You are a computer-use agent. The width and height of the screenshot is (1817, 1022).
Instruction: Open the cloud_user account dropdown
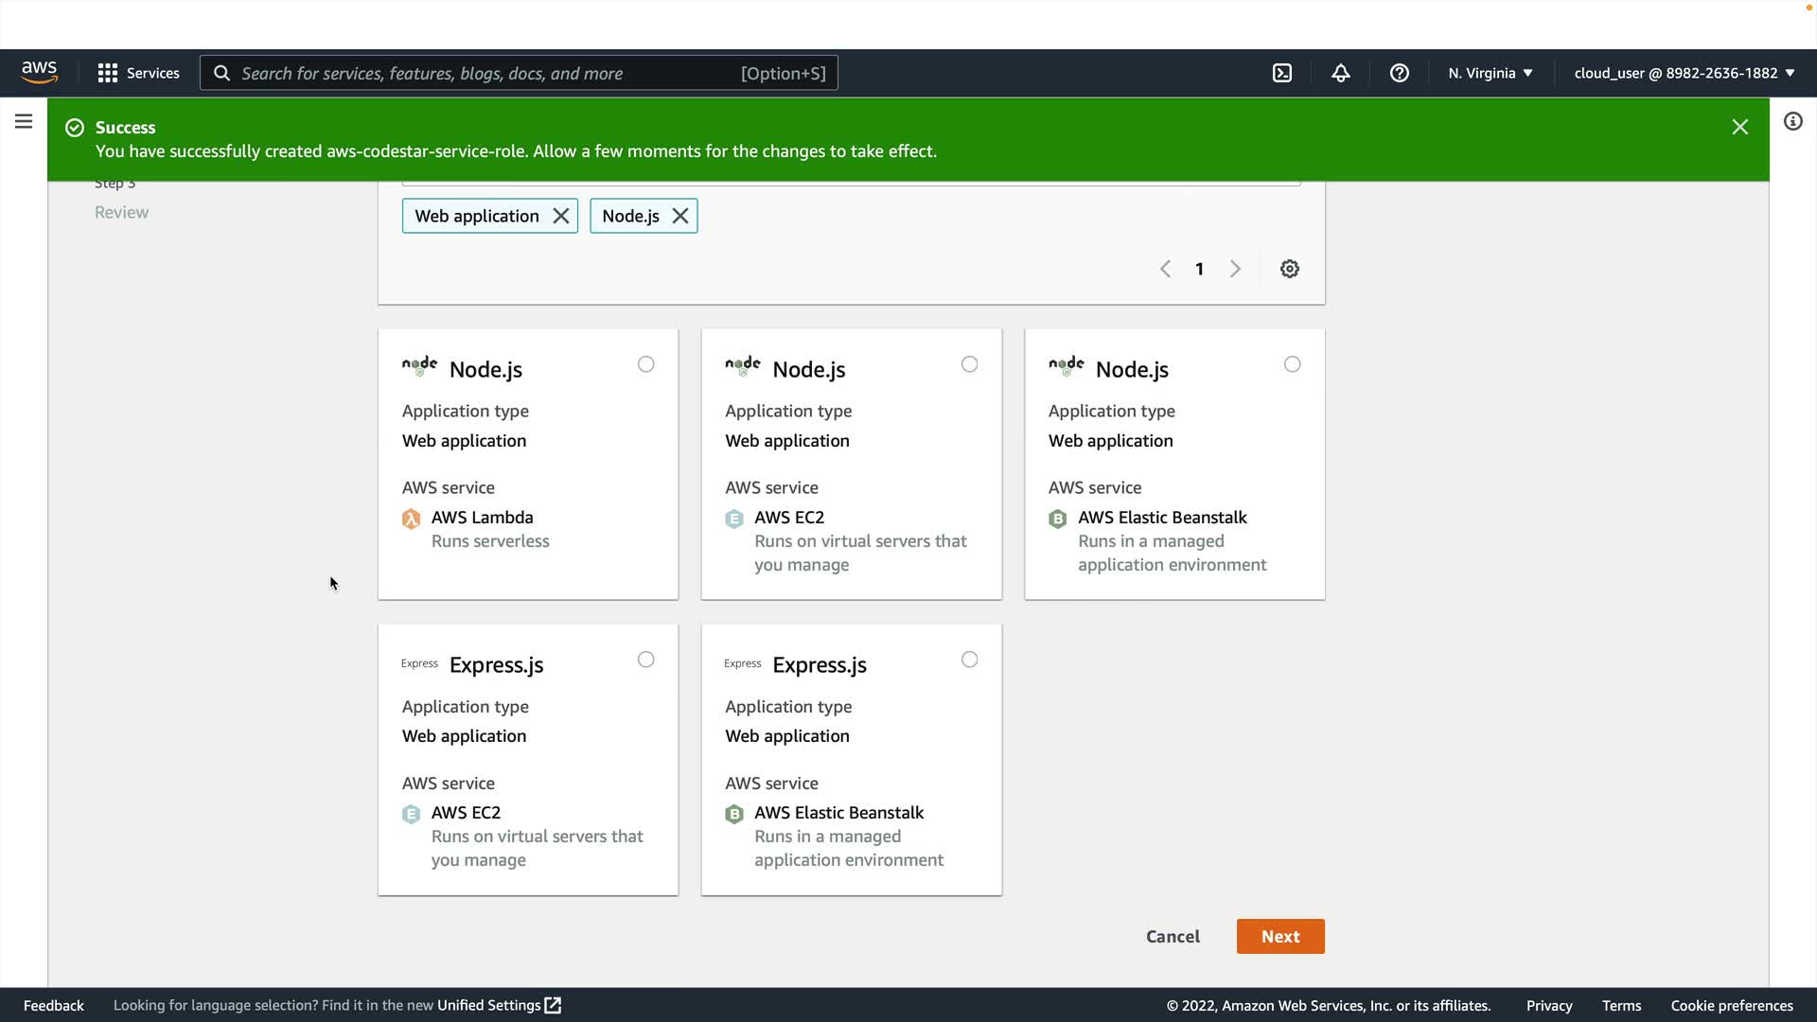(1684, 73)
